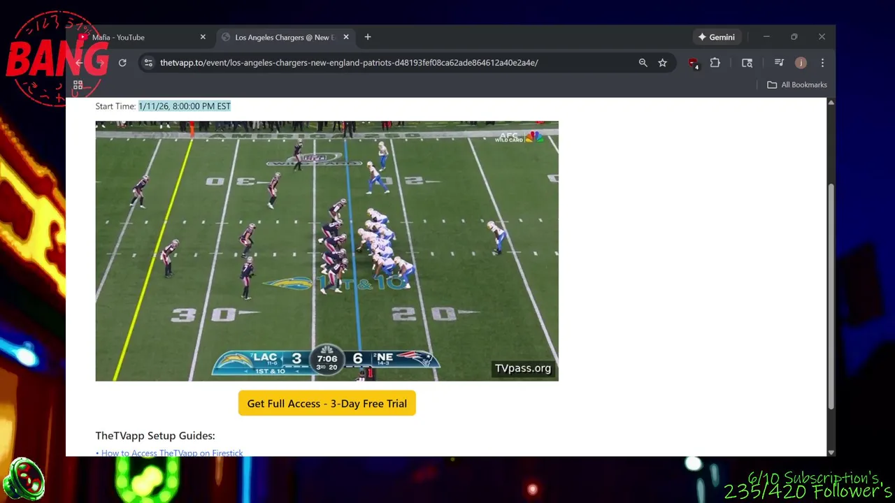Image resolution: width=895 pixels, height=503 pixels.
Task: Click the thetvapp.to address bar URL
Action: tap(349, 63)
